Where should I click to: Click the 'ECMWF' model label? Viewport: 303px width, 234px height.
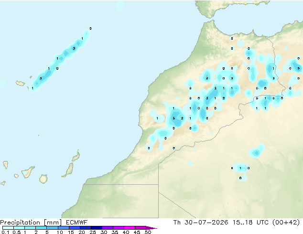(x=77, y=223)
